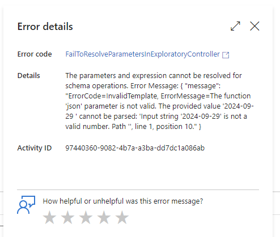This screenshot has width=280, height=237.
Task: Click the Details error message paragraph
Action: click(x=159, y=101)
